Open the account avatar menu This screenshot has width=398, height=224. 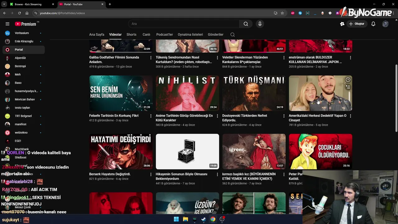point(386,24)
